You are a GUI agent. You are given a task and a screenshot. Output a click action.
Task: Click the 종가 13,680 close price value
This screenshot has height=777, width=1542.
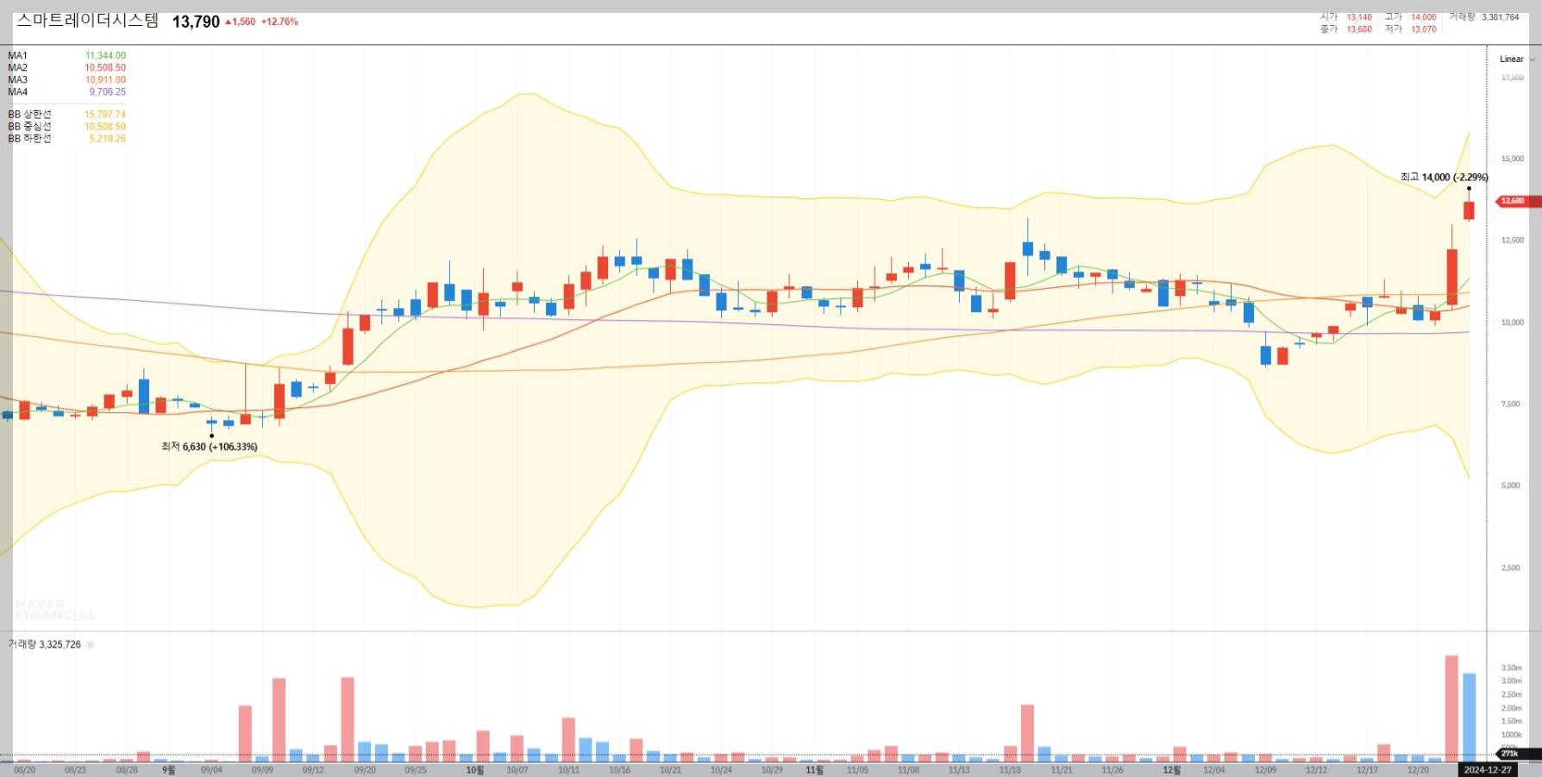tap(1359, 29)
